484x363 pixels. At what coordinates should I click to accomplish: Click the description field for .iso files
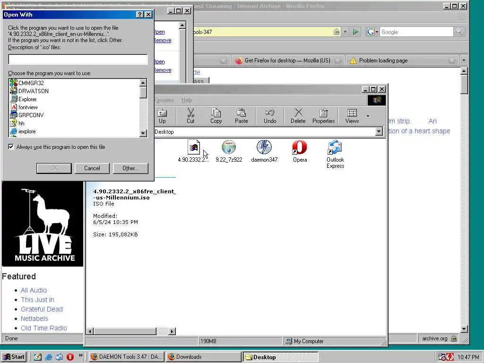pyautogui.click(x=78, y=59)
